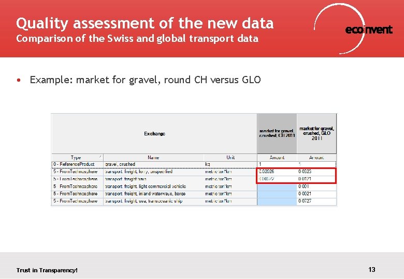
Task: Select the Type cell of the lorry transport row
Action: [x=77, y=172]
